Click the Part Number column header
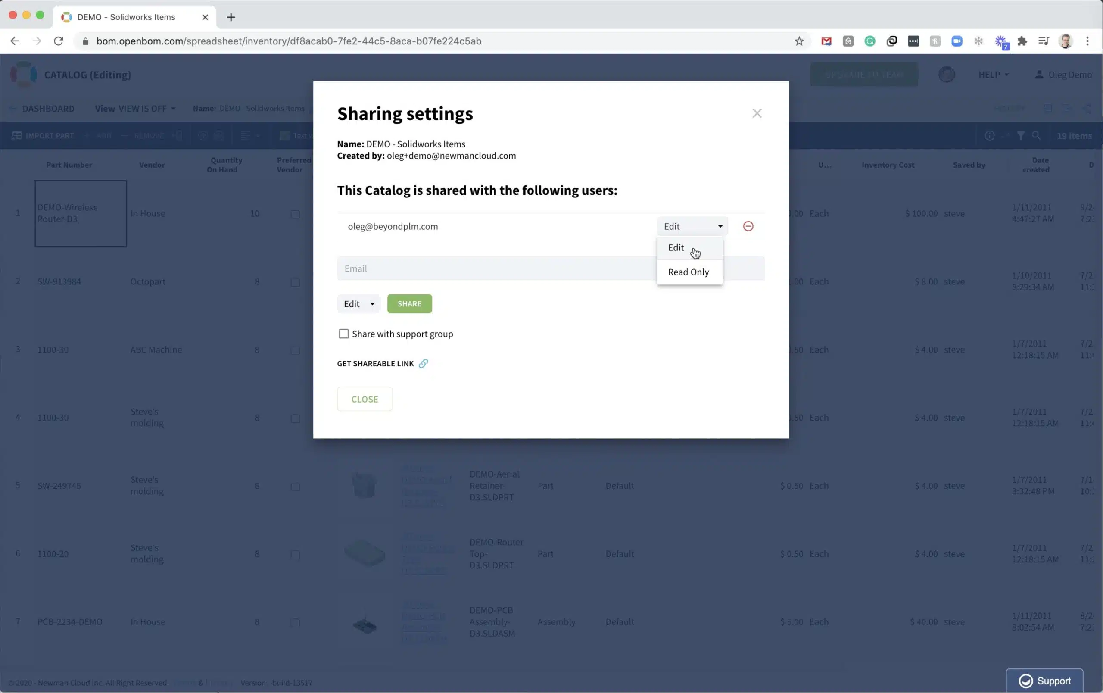Image resolution: width=1103 pixels, height=693 pixels. [69, 165]
